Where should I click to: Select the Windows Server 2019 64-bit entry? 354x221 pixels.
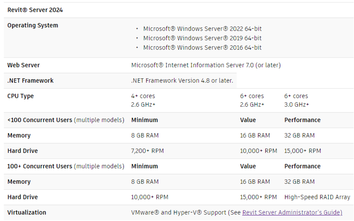[202, 38]
